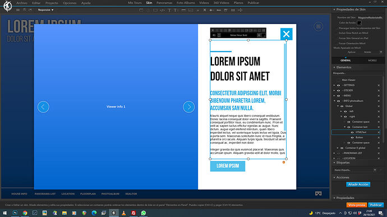Viewport: 387px width, 217px height.
Task: Click the previous arrow in photo viewer
Action: click(x=43, y=107)
